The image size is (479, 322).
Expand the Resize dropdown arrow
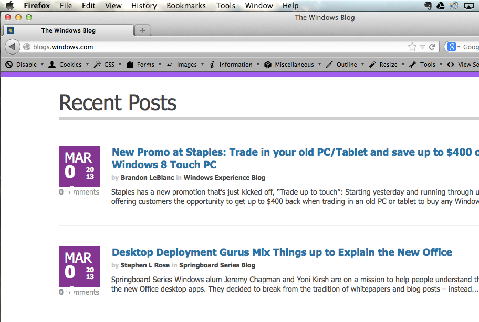403,65
